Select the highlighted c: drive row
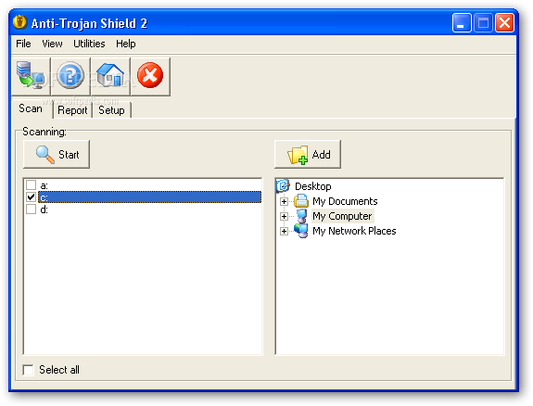The image size is (533, 406). (149, 197)
